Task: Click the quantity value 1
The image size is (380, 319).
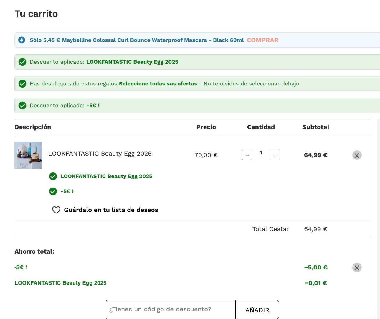Action: (261, 153)
